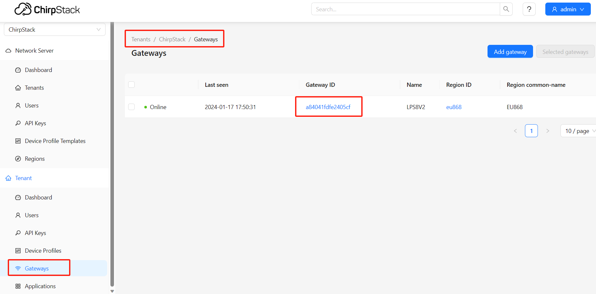Click the Regions compass icon
596x294 pixels.
click(x=18, y=159)
